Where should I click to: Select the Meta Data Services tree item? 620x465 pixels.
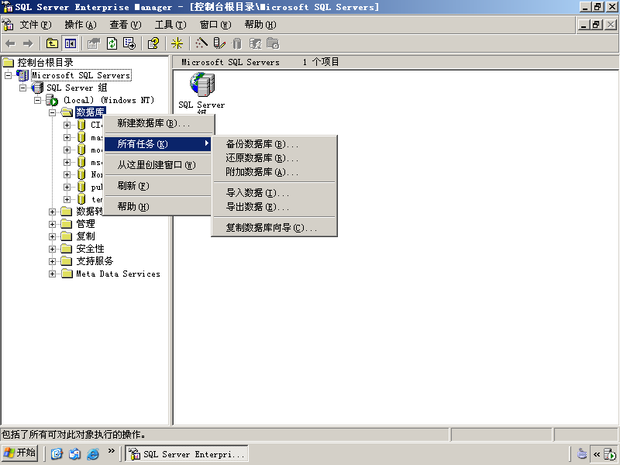(x=119, y=274)
